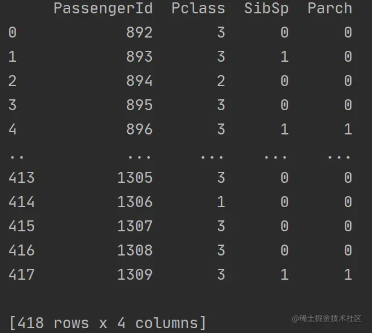Click row index 415
The height and width of the screenshot is (333, 372).
[22, 226]
